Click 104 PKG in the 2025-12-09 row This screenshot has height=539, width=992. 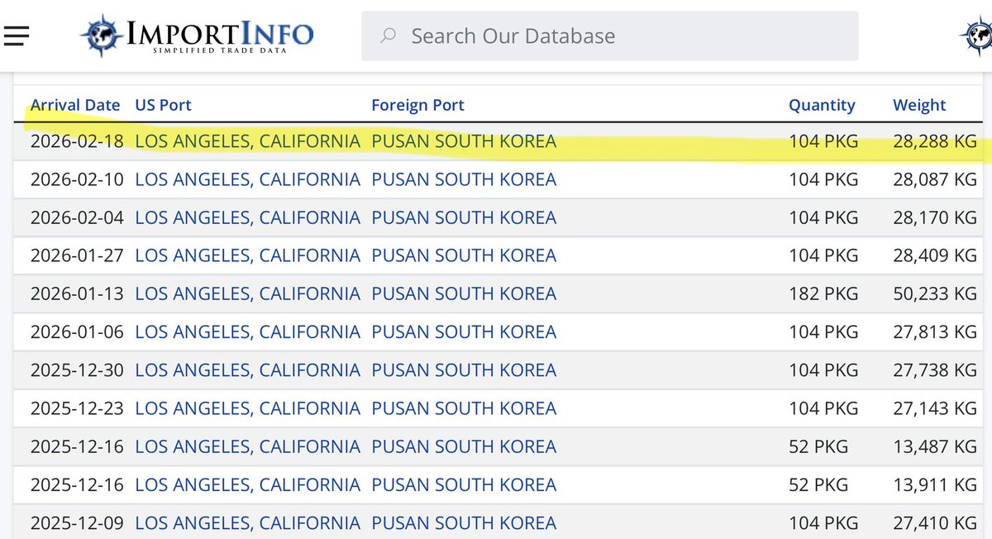823,522
